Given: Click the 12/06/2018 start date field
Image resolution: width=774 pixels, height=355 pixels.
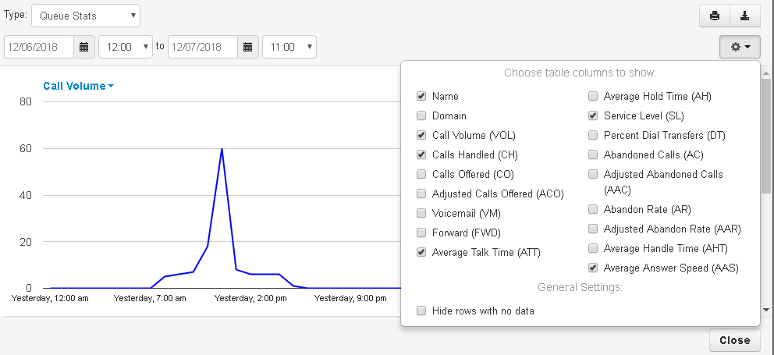Looking at the screenshot, I should coord(39,47).
